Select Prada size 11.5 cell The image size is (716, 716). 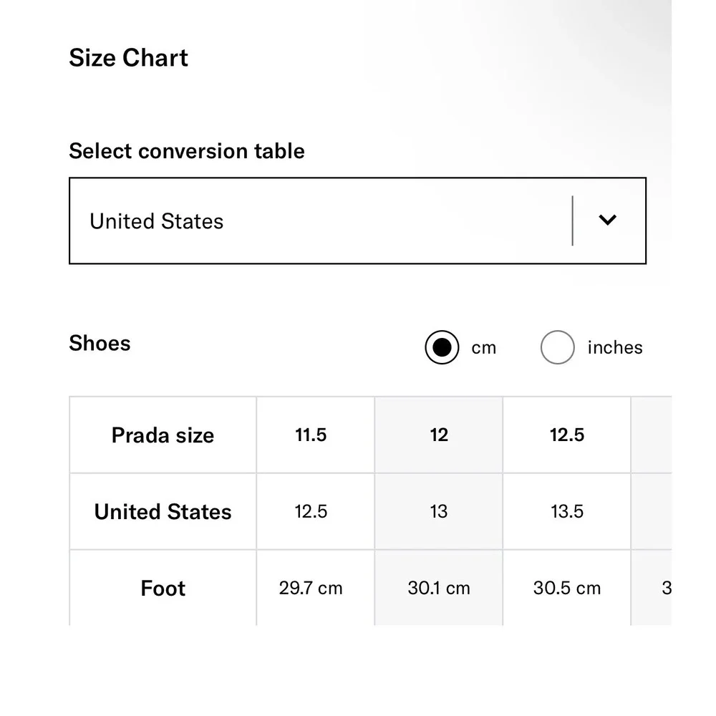(311, 435)
